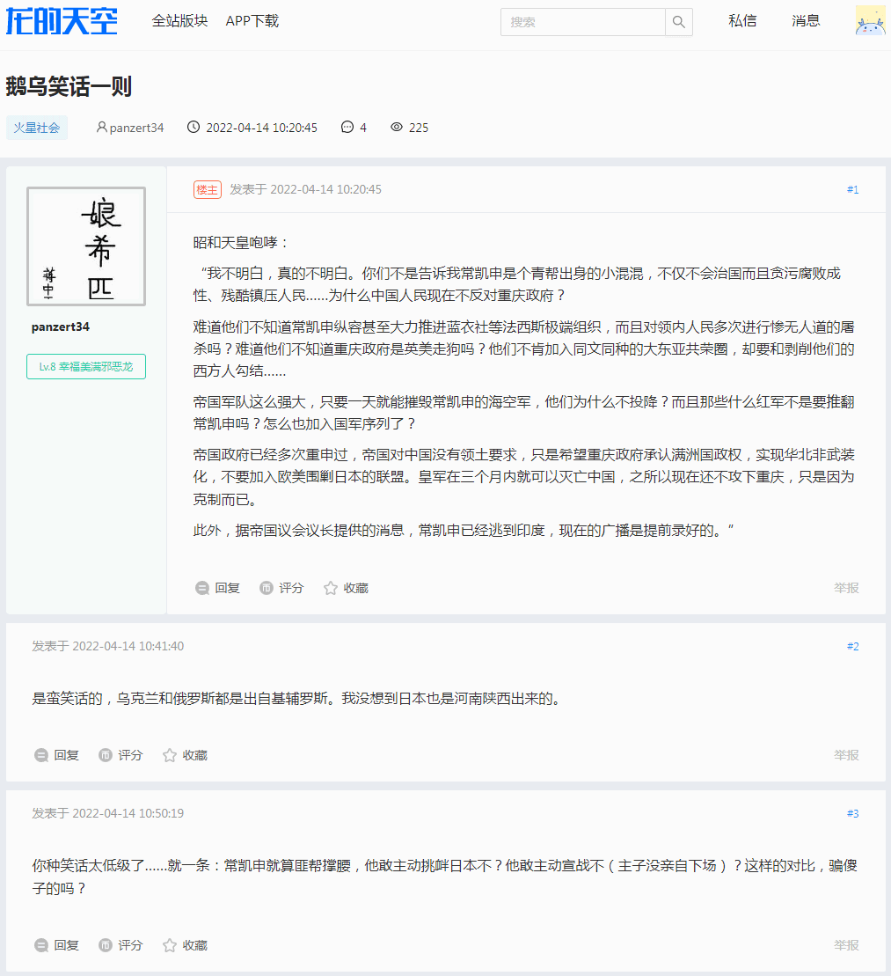Screen dimensions: 891x976
Task: Click the 龙的天空 site logo
Action: pyautogui.click(x=61, y=21)
